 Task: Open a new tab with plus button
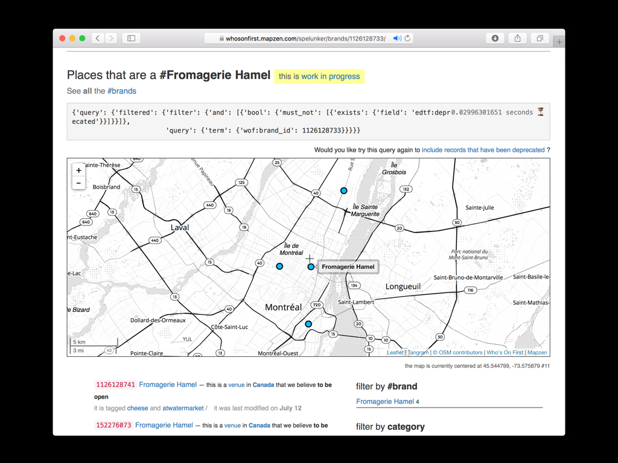click(559, 42)
